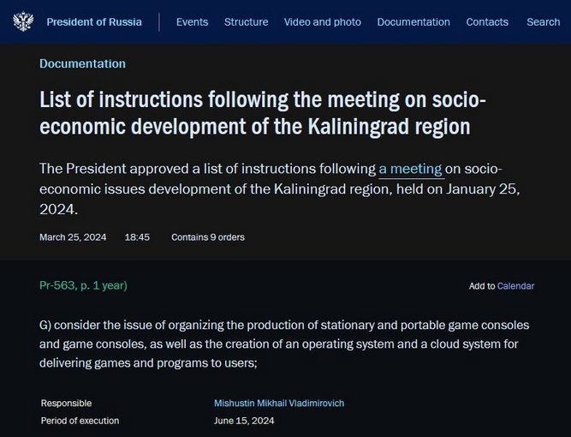Click Search in the navigation bar

point(543,22)
